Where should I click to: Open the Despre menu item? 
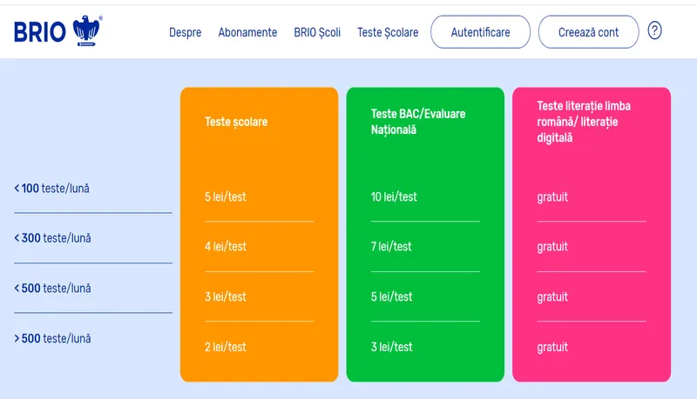[x=185, y=32]
